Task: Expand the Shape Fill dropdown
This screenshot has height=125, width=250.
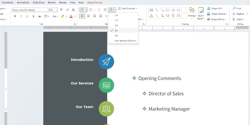Action: pos(217,8)
